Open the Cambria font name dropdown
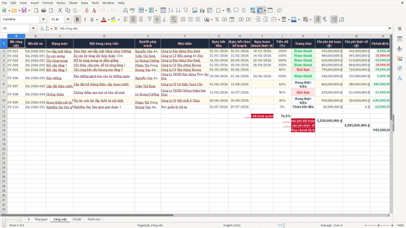 point(43,20)
